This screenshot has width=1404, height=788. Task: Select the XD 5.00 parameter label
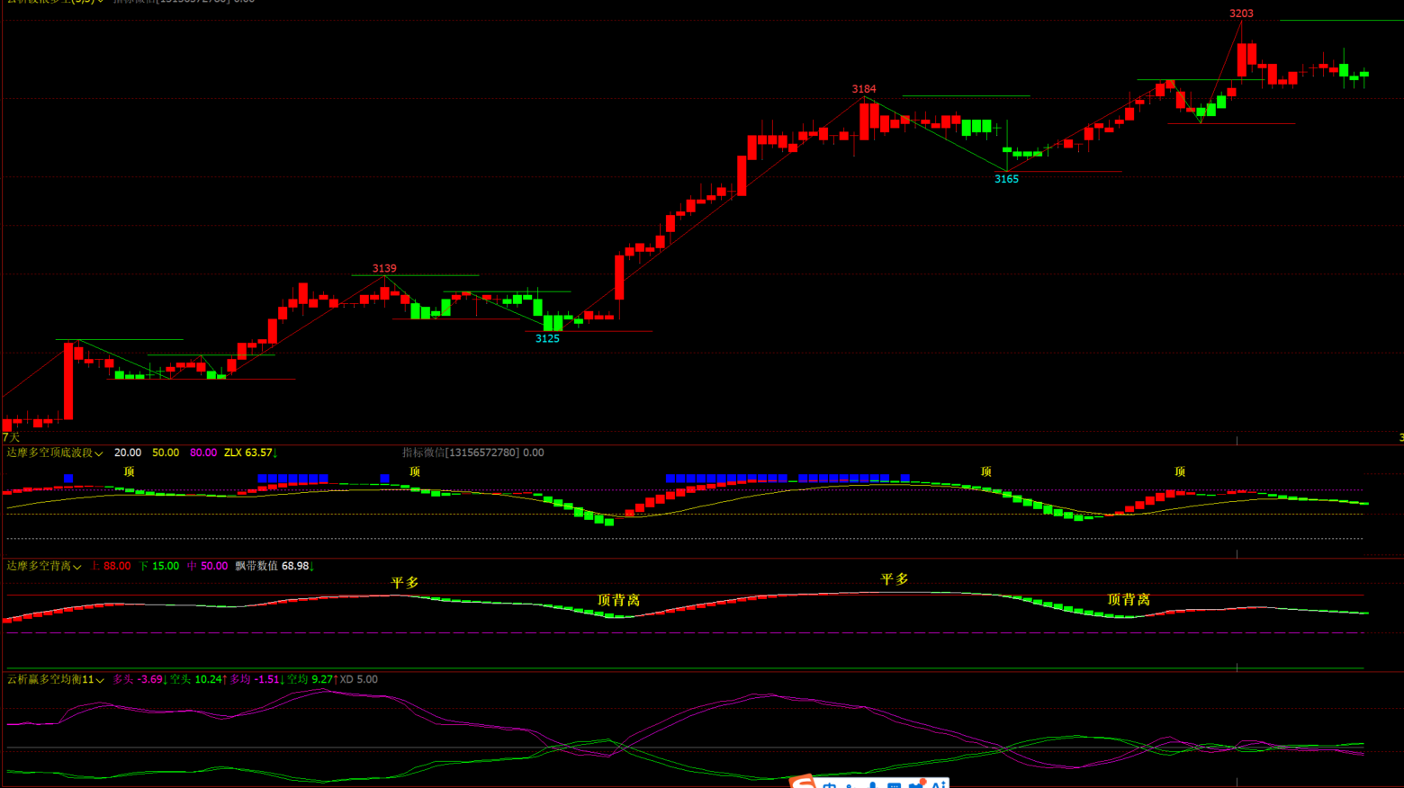coord(358,679)
